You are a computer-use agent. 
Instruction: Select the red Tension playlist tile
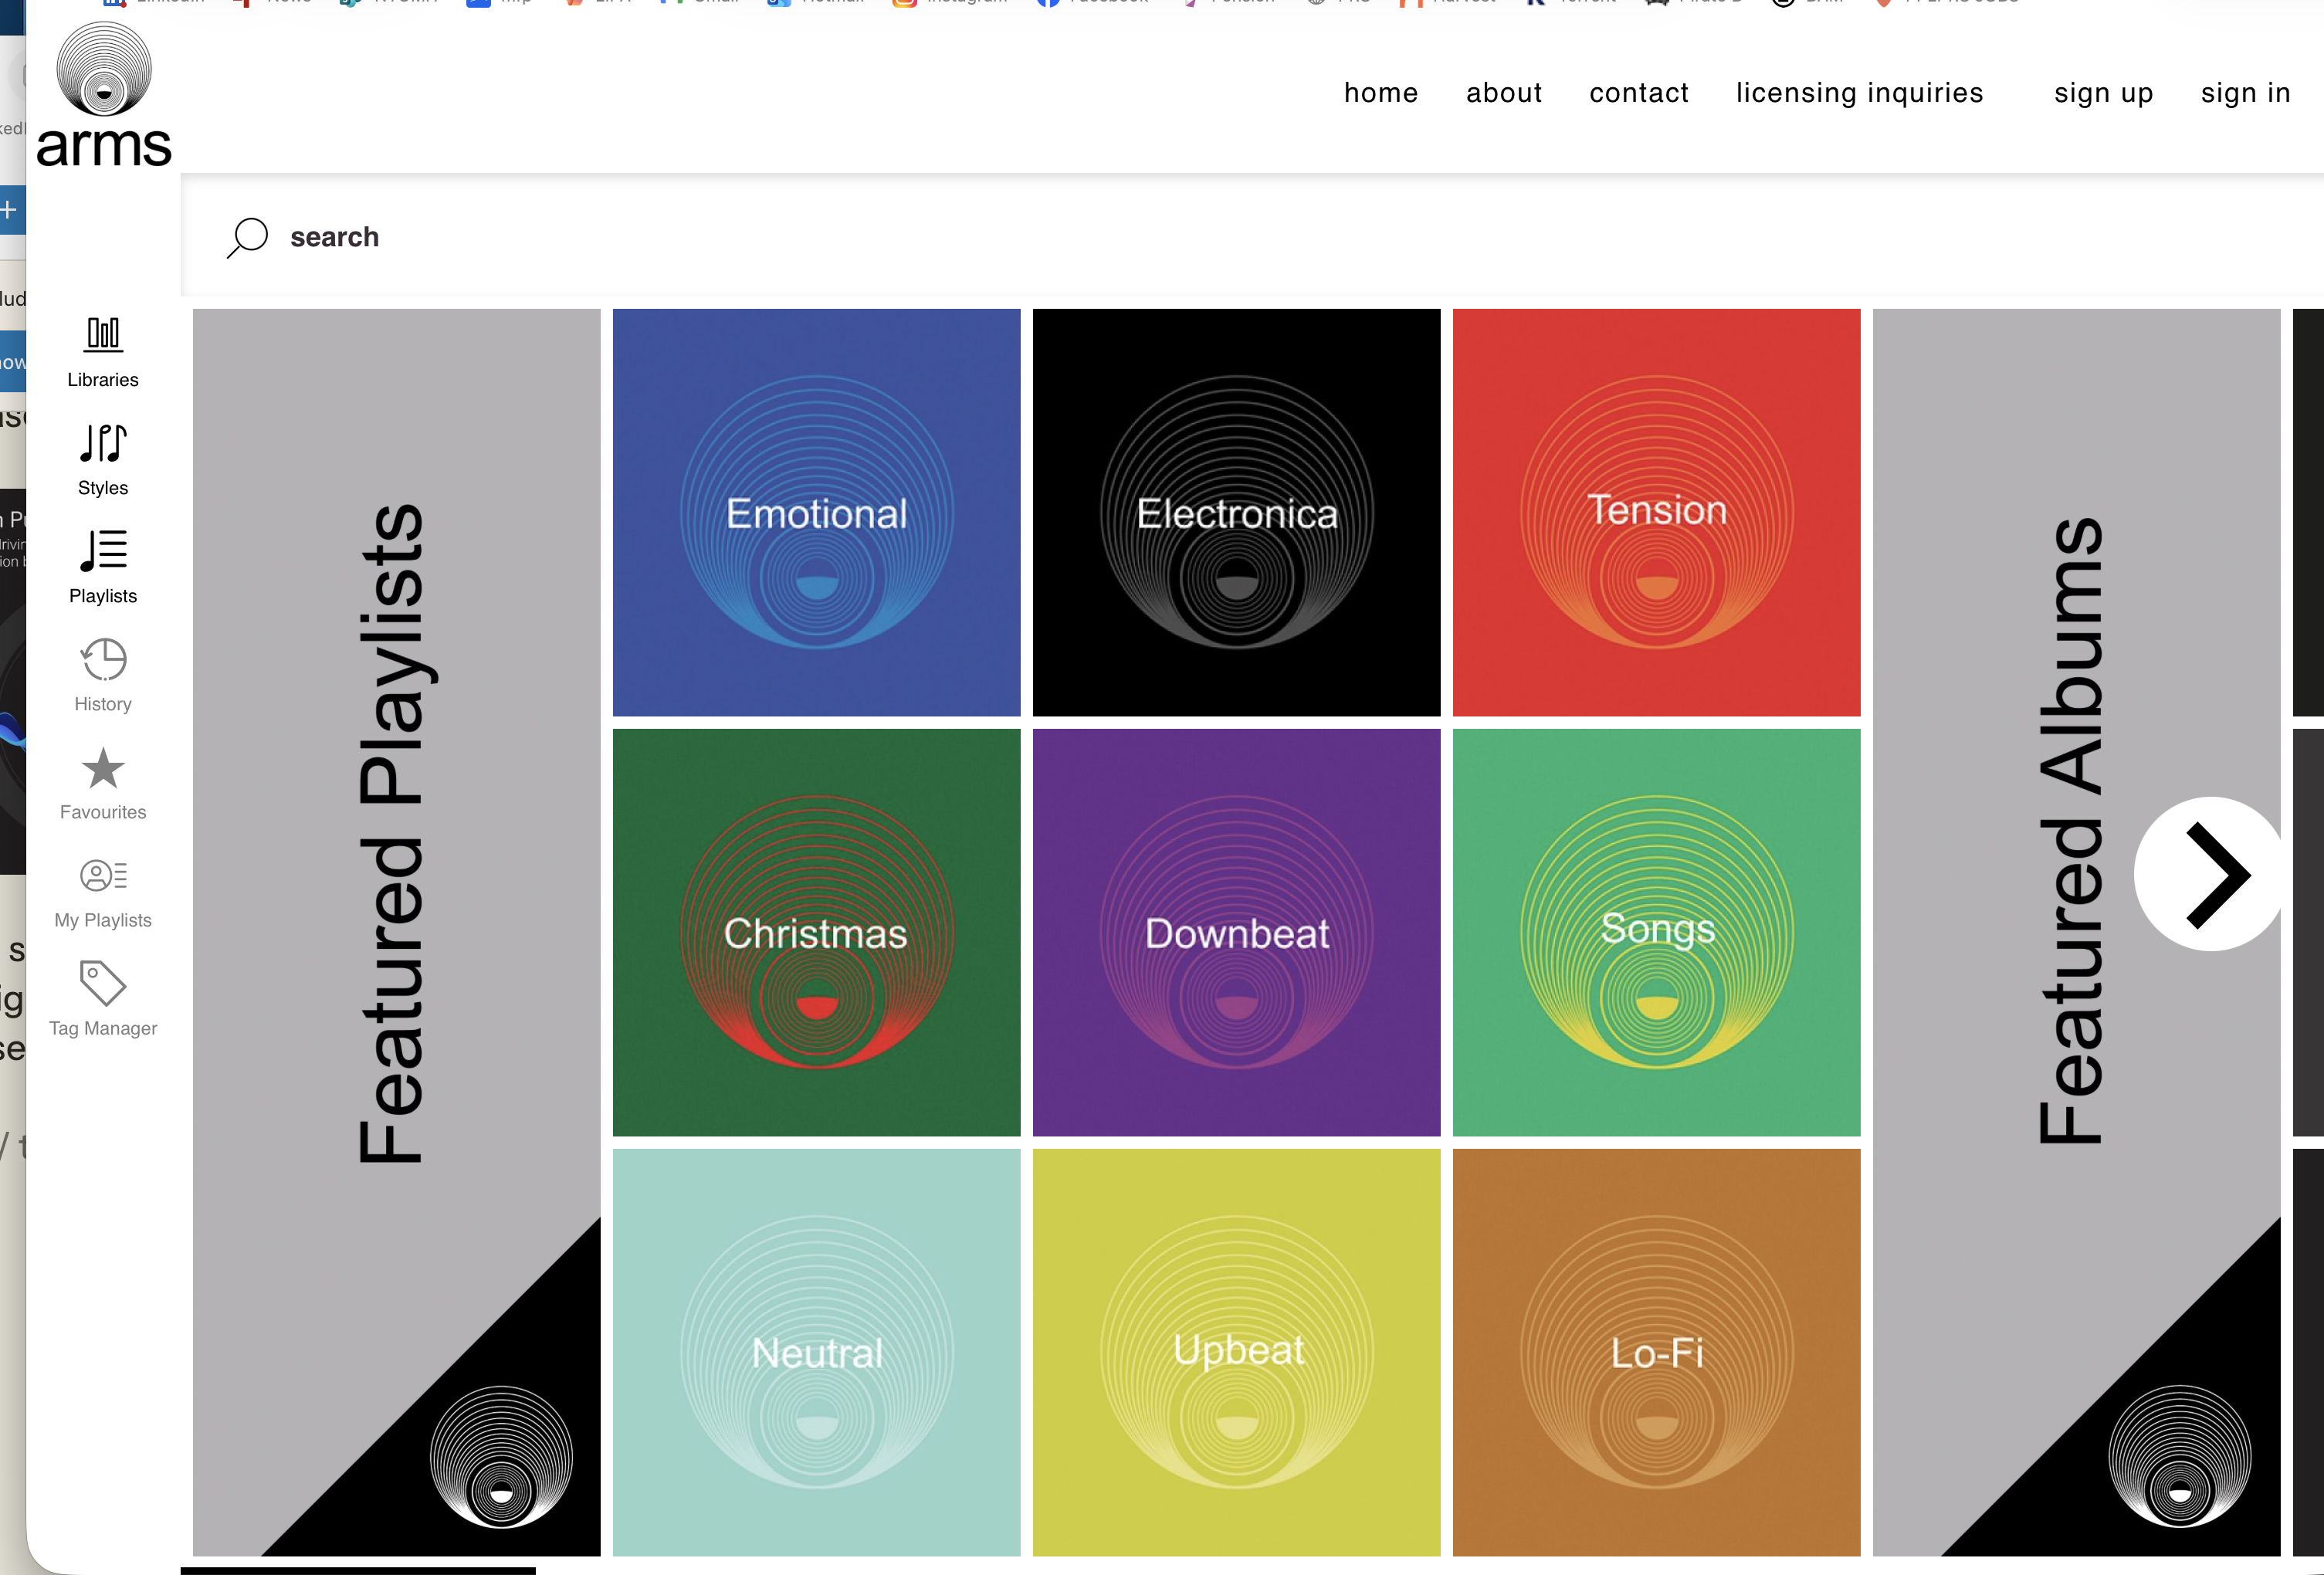(x=1656, y=512)
